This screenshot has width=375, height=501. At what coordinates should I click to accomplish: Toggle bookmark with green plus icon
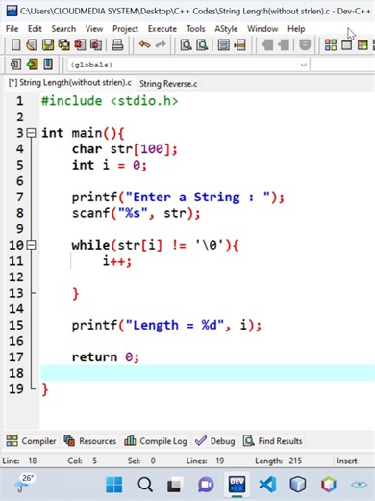click(x=32, y=65)
